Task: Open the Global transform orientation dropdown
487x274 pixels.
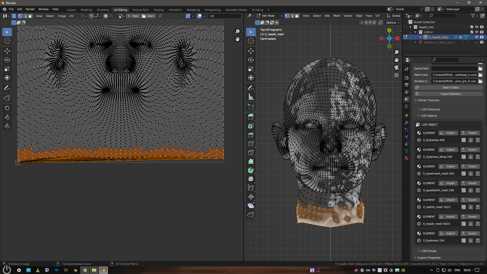Action: tap(393, 16)
